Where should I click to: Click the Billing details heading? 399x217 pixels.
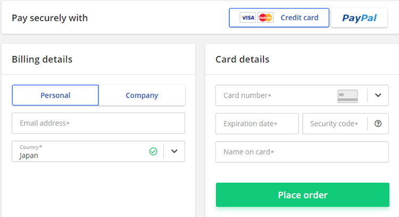coord(42,59)
